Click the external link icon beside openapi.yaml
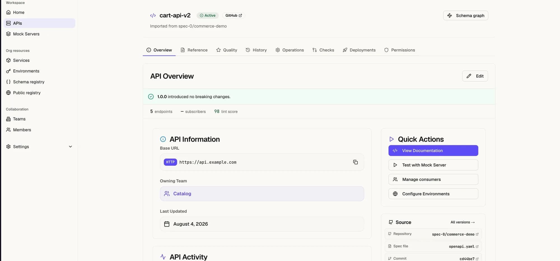This screenshot has width=560, height=261. (477, 246)
